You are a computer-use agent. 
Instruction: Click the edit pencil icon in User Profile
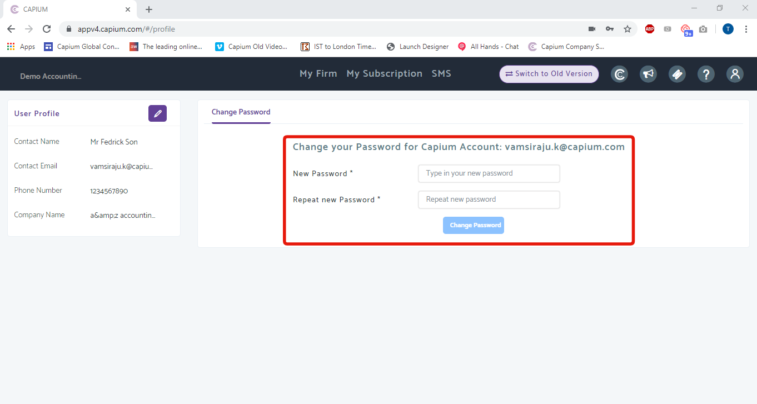pos(157,113)
